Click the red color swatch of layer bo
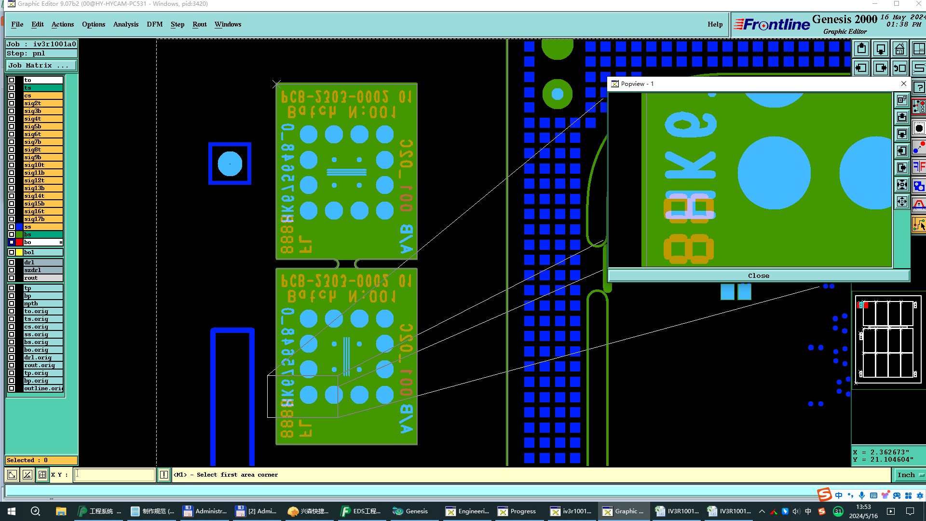The height and width of the screenshot is (521, 926). click(x=19, y=242)
